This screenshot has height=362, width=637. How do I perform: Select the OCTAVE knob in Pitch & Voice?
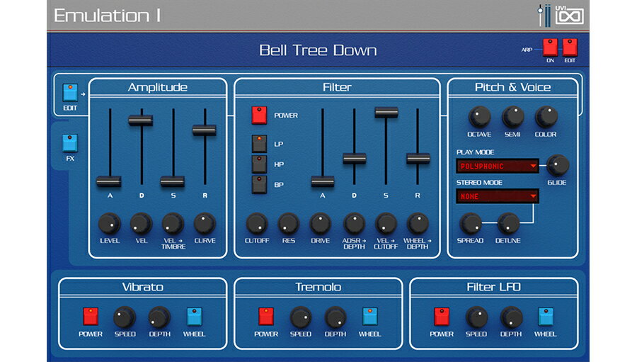click(x=479, y=117)
